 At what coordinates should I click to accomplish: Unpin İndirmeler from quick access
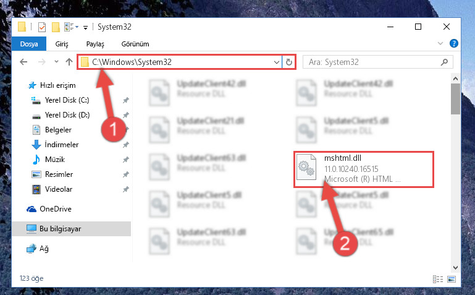pyautogui.click(x=126, y=145)
